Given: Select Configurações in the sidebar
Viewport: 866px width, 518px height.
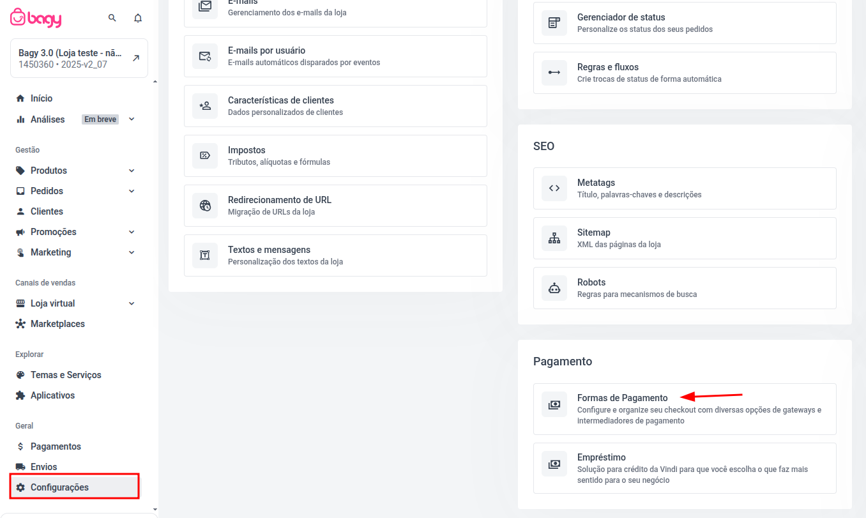Looking at the screenshot, I should [59, 487].
